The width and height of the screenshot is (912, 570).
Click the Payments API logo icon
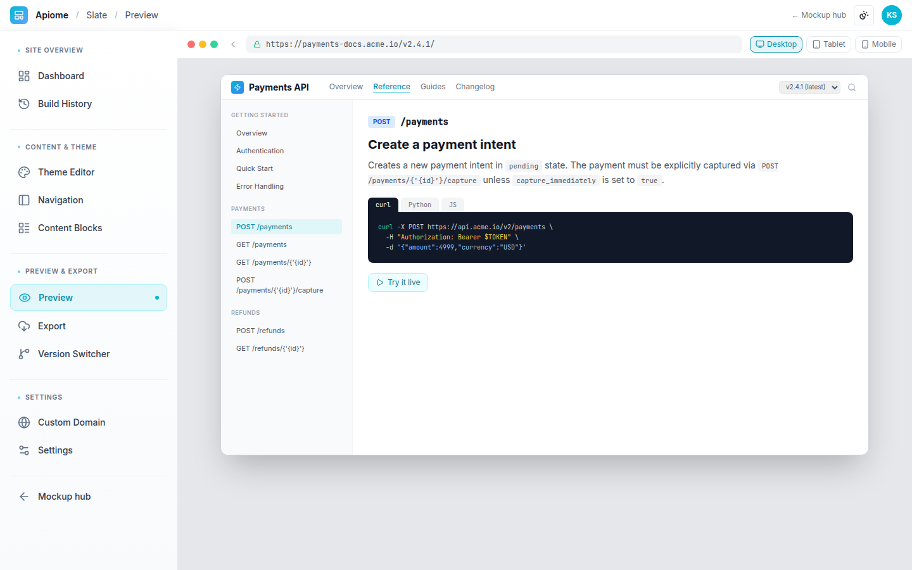[x=237, y=87]
